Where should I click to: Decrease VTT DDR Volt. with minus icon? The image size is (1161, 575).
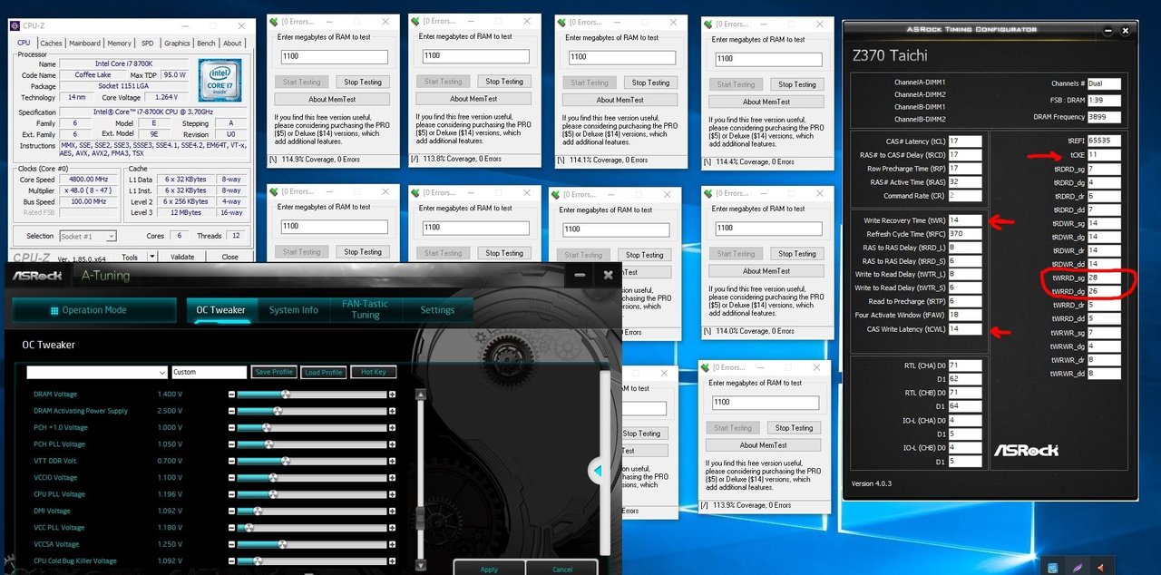click(x=231, y=461)
